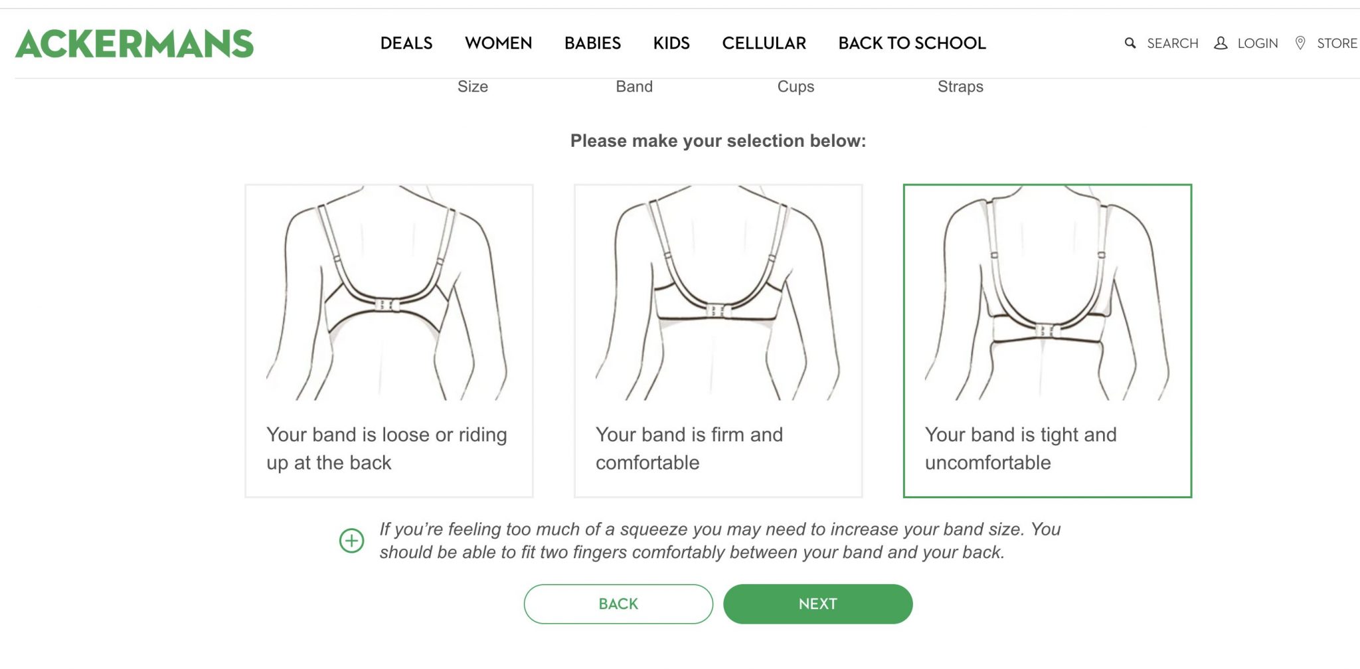Open the KIDS menu
This screenshot has height=669, width=1360.
[x=671, y=43]
